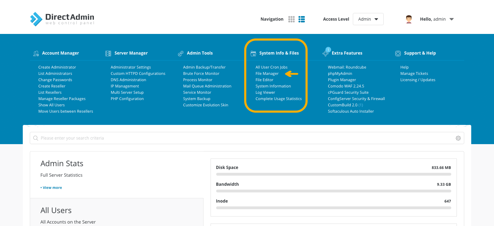Open Plugin Manager
The image size is (494, 226).
click(342, 80)
